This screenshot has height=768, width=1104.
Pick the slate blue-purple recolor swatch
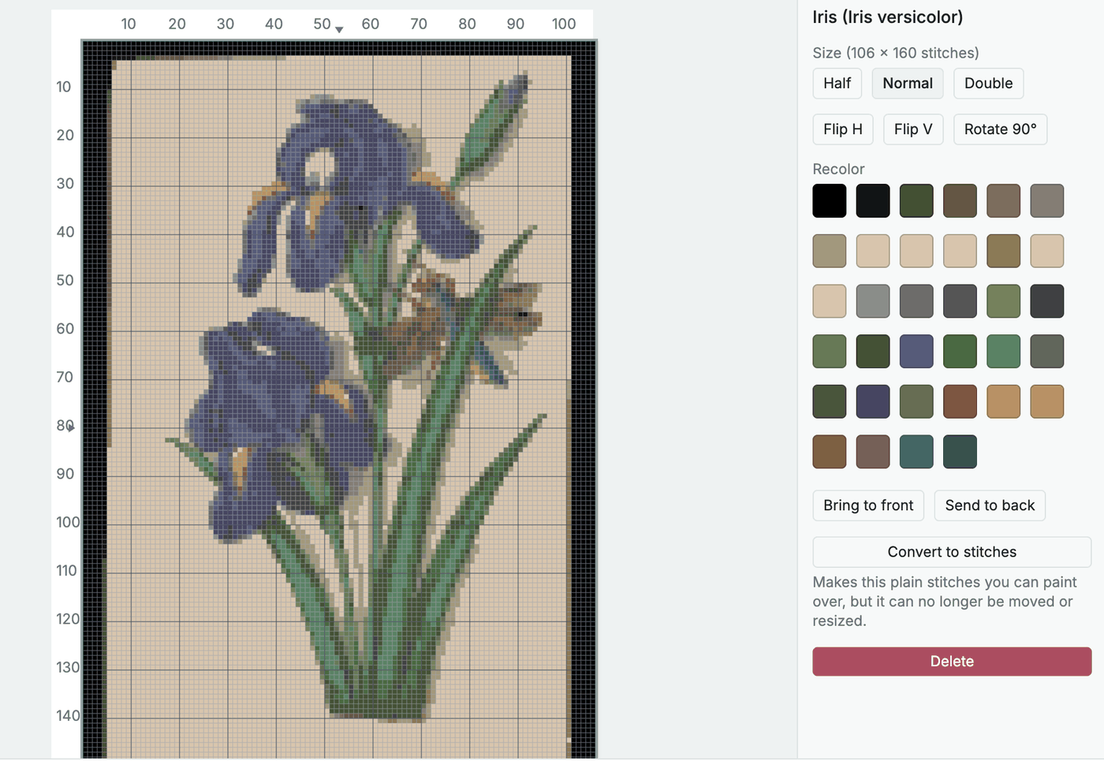click(x=916, y=352)
